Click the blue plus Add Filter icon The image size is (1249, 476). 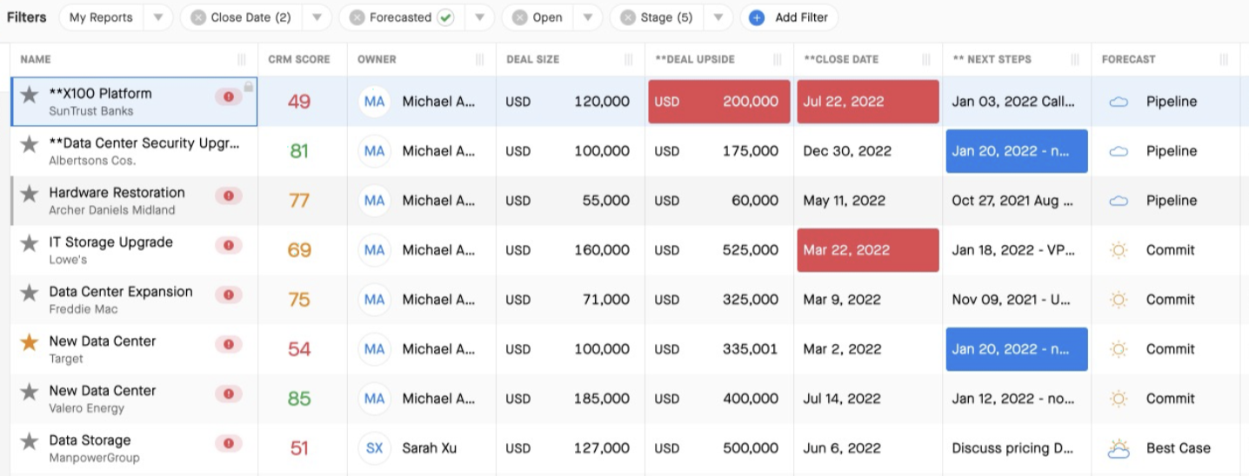tap(757, 17)
